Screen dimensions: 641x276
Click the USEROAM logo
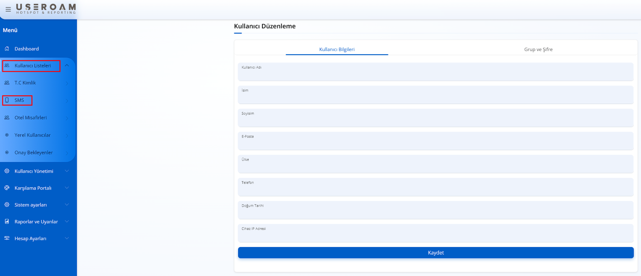click(46, 9)
